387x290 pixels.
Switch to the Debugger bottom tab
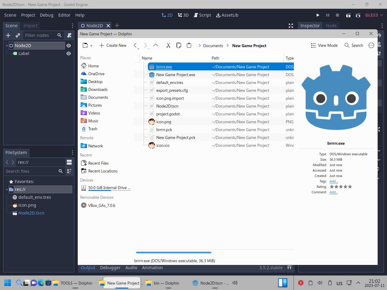coord(110,268)
